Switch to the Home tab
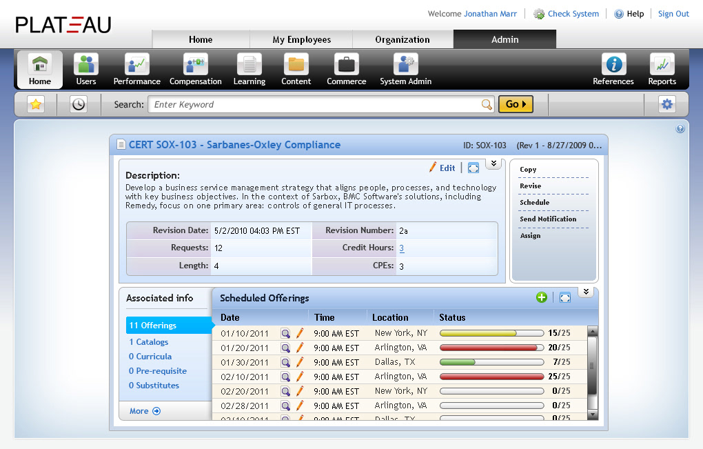703x449 pixels. [x=201, y=39]
